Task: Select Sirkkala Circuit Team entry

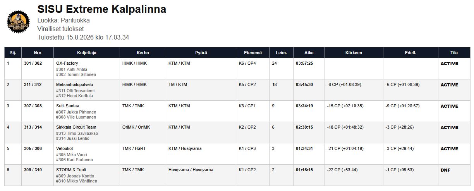Action: [x=237, y=132]
